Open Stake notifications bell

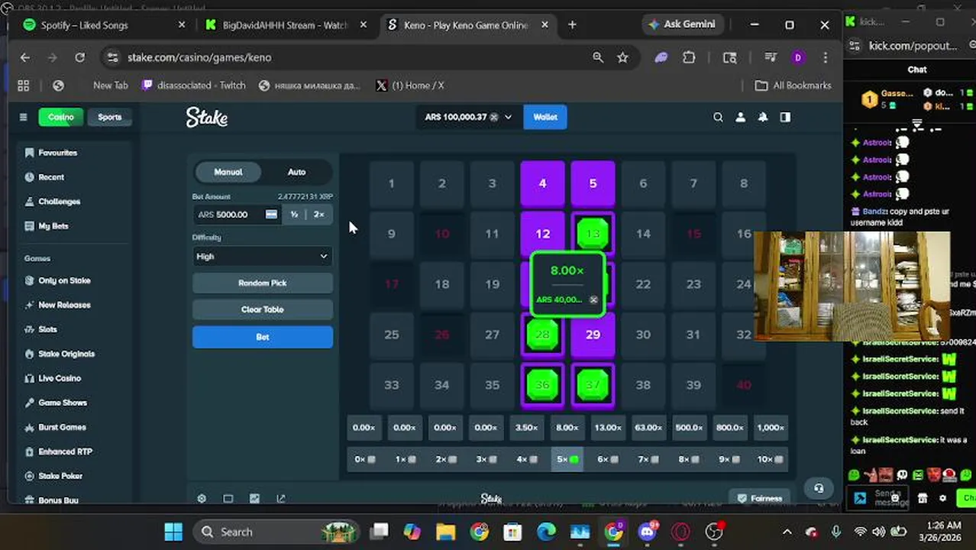[762, 117]
